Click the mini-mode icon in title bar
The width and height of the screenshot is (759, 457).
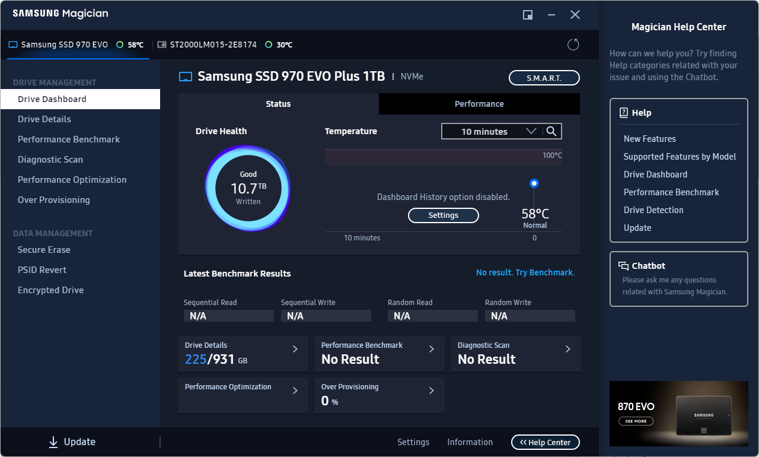click(x=527, y=15)
